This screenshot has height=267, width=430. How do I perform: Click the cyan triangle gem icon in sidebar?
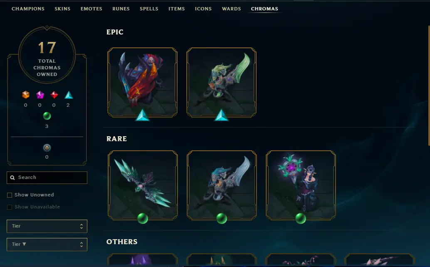(x=69, y=95)
